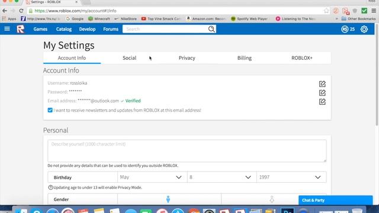Reload the page

pos(21,11)
